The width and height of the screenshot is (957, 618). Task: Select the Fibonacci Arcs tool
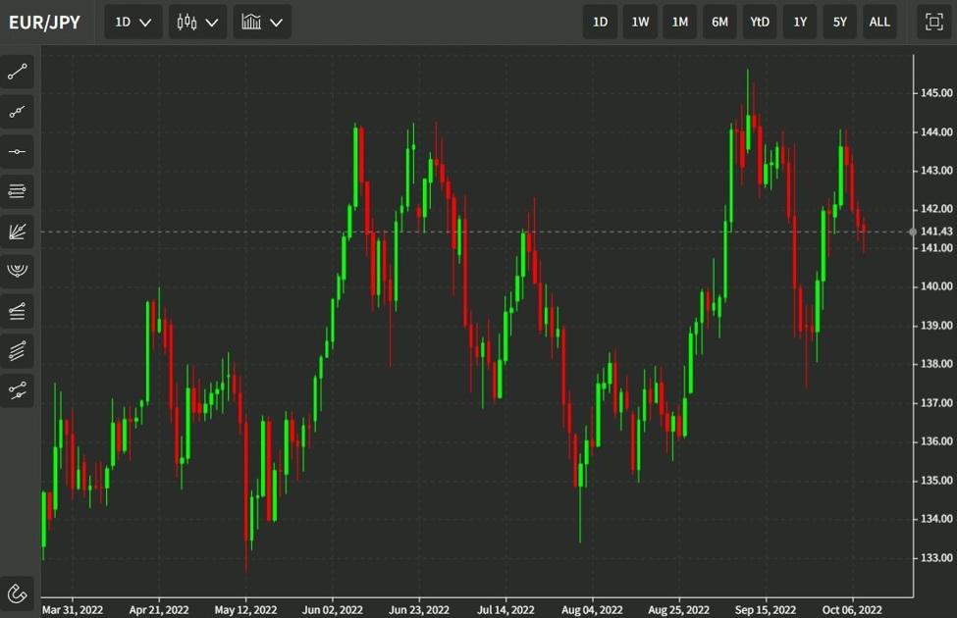point(17,272)
